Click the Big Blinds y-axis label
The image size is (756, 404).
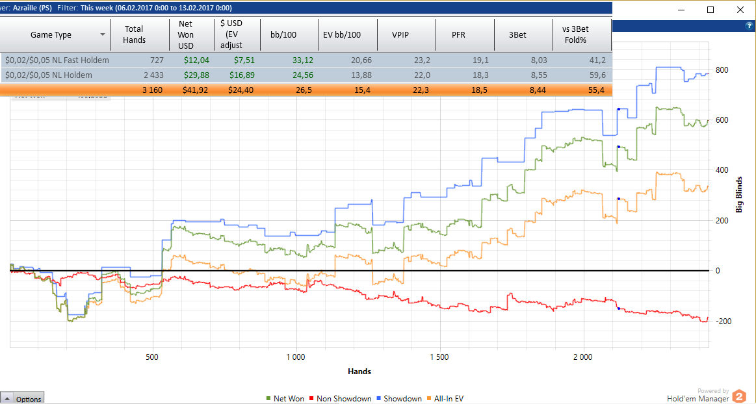(738, 195)
